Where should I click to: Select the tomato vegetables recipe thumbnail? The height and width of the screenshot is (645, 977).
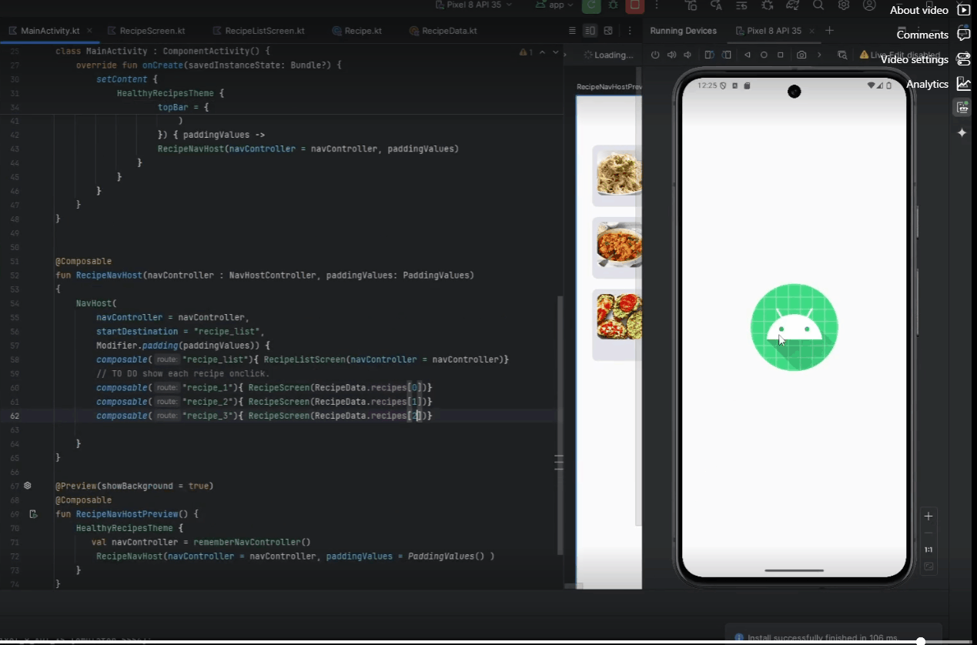tap(618, 316)
